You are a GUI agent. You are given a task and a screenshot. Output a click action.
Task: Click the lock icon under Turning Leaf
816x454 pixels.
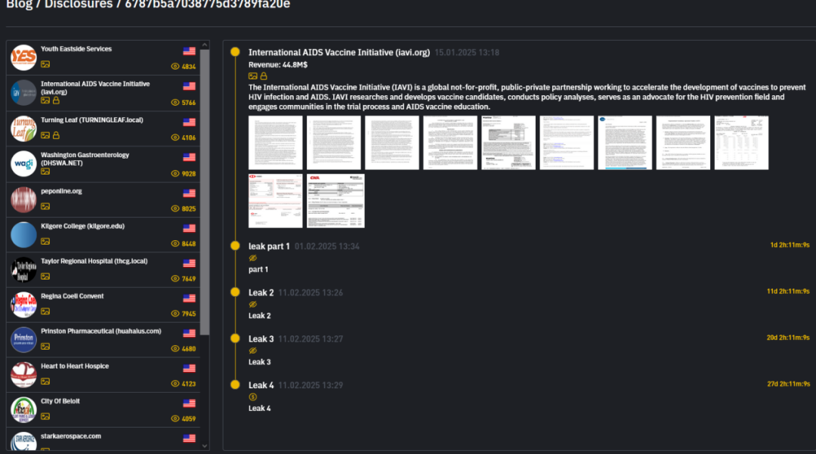click(56, 135)
